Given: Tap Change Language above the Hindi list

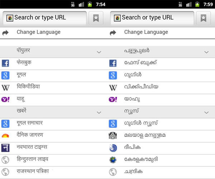Looking at the screenshot, I should click(x=38, y=32).
